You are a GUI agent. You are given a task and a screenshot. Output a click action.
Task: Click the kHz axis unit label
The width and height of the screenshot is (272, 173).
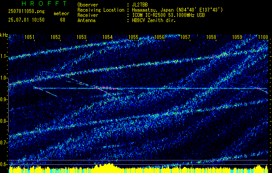[4, 35]
